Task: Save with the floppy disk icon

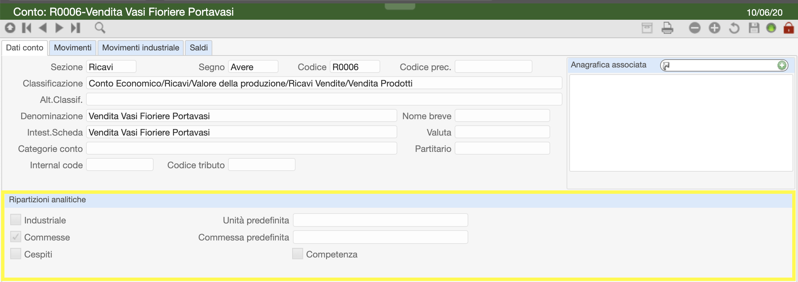Action: click(754, 28)
